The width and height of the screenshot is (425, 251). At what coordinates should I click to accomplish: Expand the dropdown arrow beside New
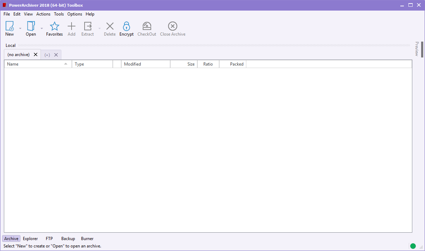(20, 28)
